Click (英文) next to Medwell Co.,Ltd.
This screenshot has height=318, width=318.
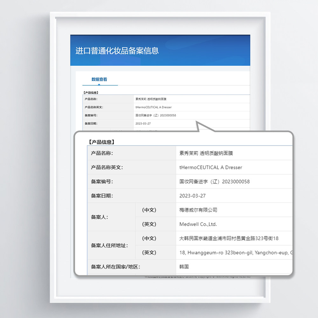coord(149,224)
